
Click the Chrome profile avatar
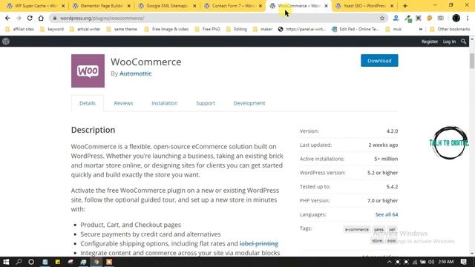coord(456,18)
